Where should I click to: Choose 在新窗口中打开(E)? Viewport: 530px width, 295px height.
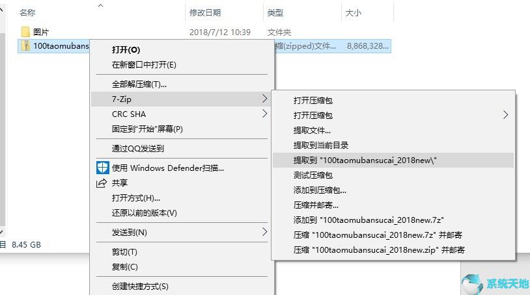pos(144,65)
